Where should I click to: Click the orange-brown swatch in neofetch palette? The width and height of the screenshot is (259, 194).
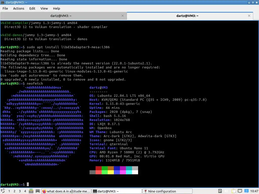(x=111, y=168)
